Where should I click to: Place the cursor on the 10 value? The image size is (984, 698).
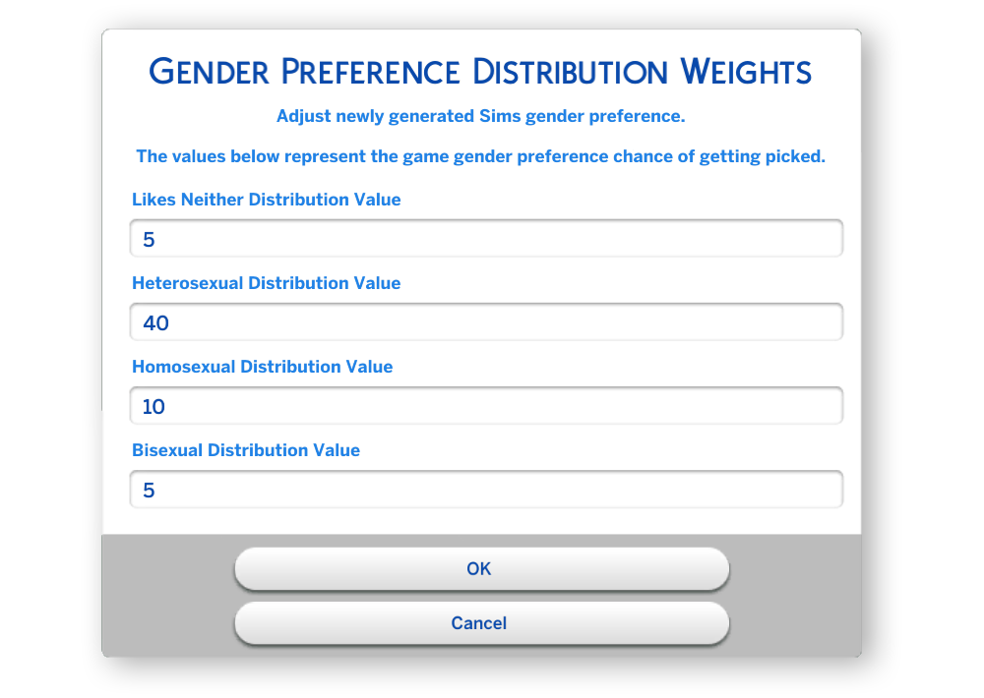154,407
